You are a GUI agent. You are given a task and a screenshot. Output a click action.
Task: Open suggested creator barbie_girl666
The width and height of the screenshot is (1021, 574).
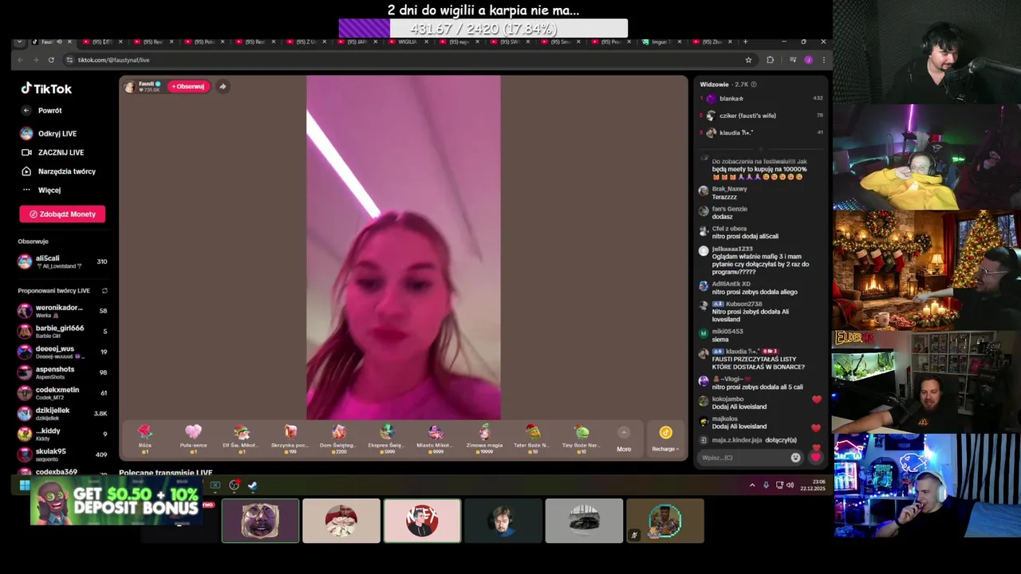point(62,332)
